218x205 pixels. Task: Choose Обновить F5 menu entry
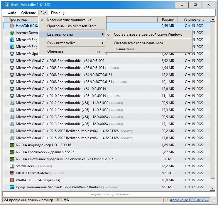[x=72, y=51]
